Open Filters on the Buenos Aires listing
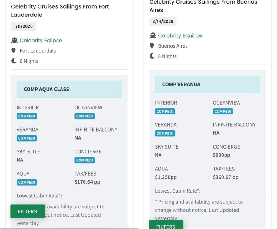The image size is (277, 229). (x=166, y=225)
